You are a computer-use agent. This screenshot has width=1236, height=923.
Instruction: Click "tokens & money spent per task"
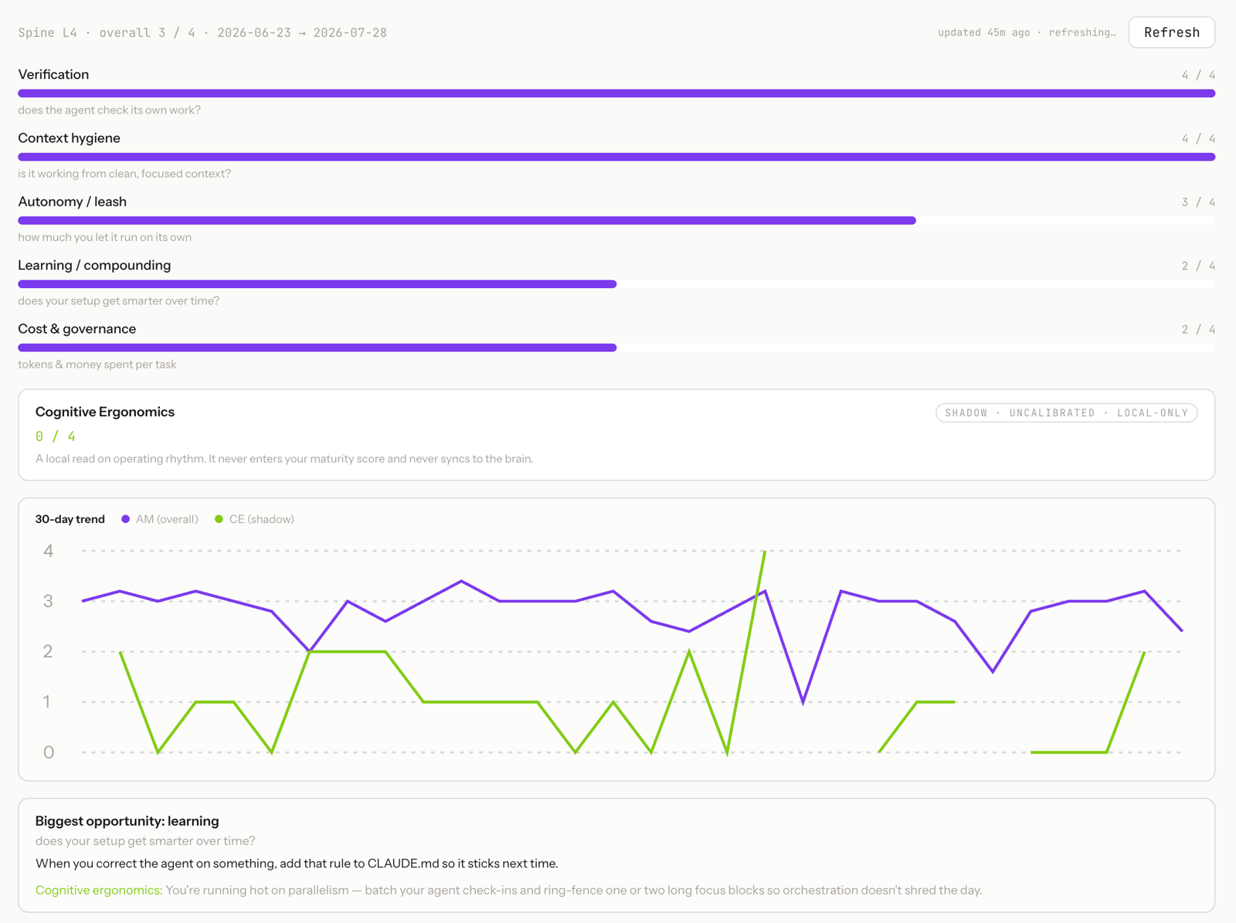point(97,365)
